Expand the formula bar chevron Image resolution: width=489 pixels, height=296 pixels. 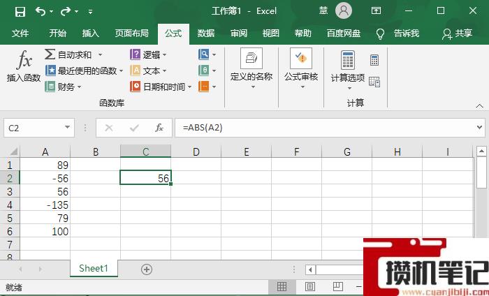pos(480,128)
